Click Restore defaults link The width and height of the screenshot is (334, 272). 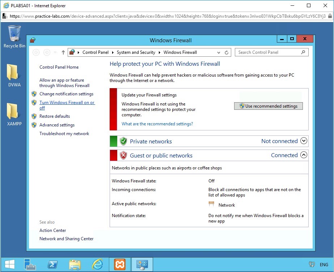click(55, 116)
